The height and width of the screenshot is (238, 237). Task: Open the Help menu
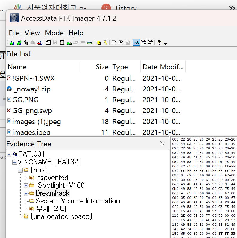pos(76,33)
